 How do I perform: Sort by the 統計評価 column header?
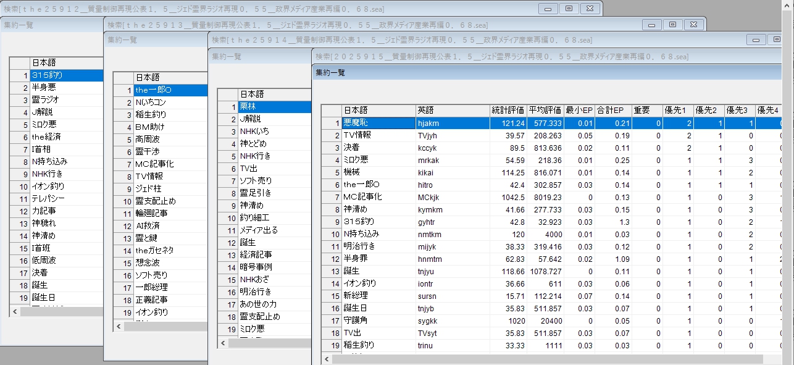pos(508,110)
